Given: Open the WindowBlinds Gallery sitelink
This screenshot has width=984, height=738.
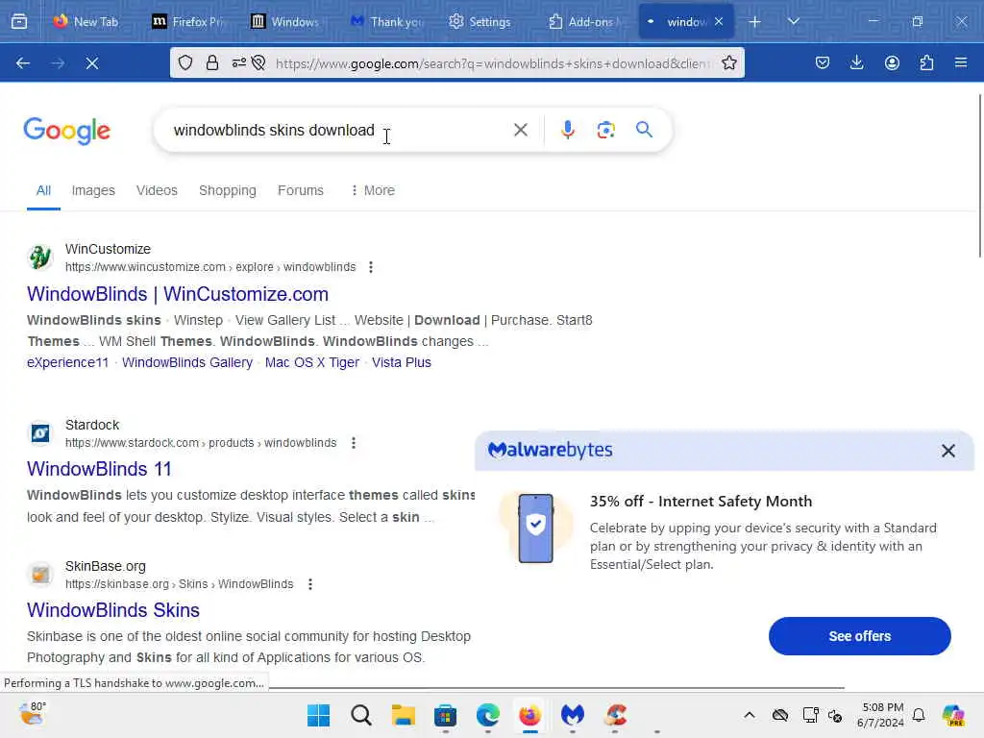Looking at the screenshot, I should point(187,362).
